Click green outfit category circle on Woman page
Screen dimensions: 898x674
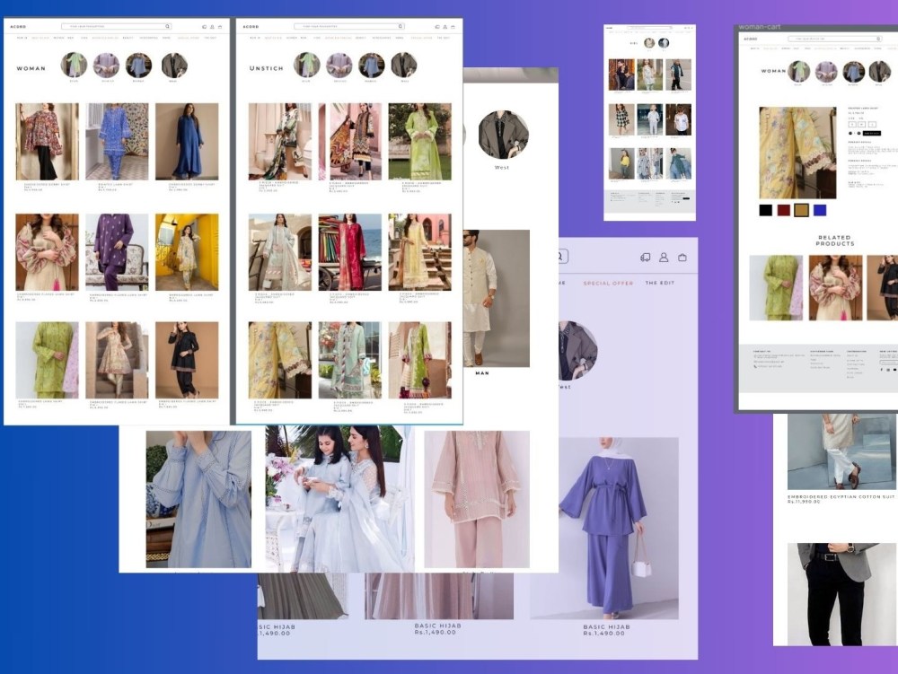tap(74, 65)
